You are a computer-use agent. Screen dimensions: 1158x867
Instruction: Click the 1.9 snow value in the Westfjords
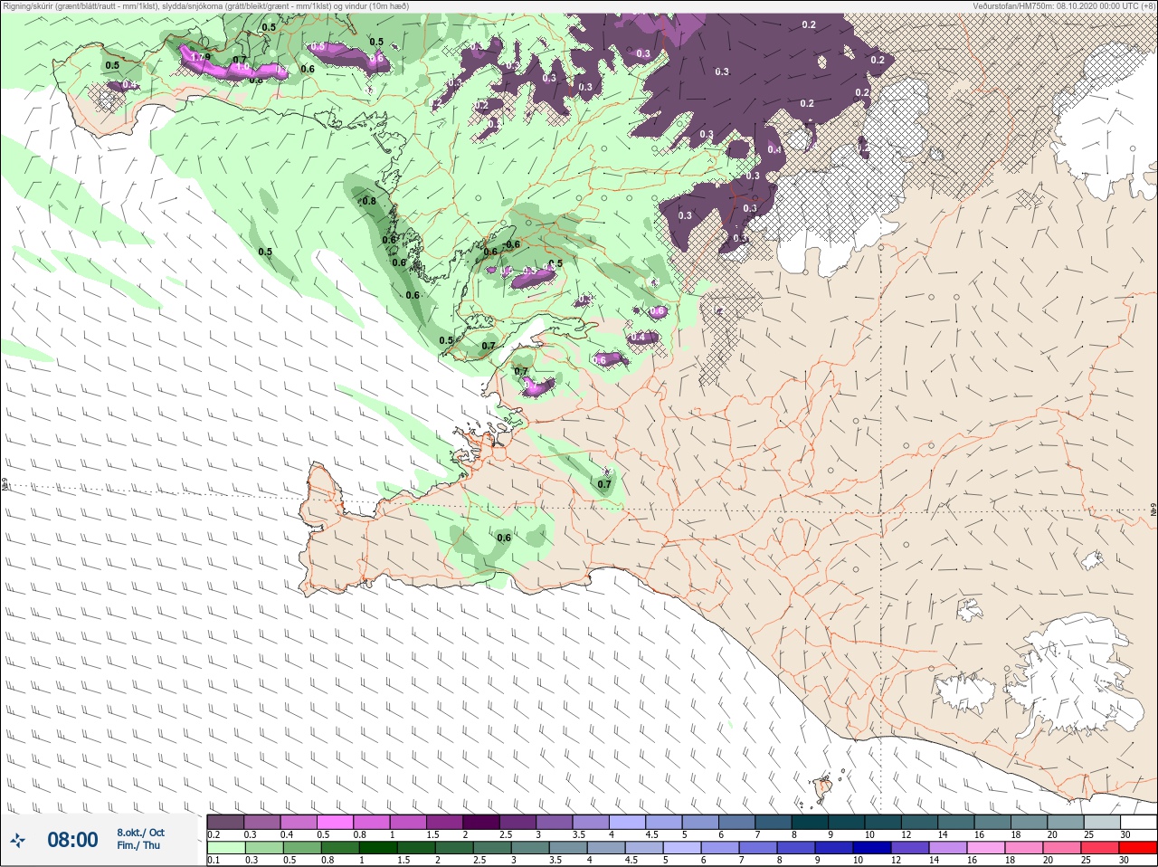point(202,57)
